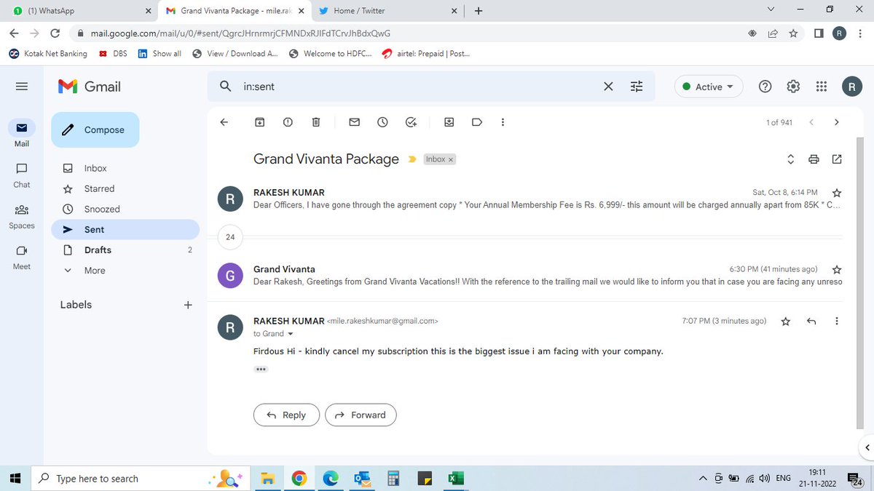Go to the older conversation arrow
The image size is (874, 491).
tap(837, 122)
